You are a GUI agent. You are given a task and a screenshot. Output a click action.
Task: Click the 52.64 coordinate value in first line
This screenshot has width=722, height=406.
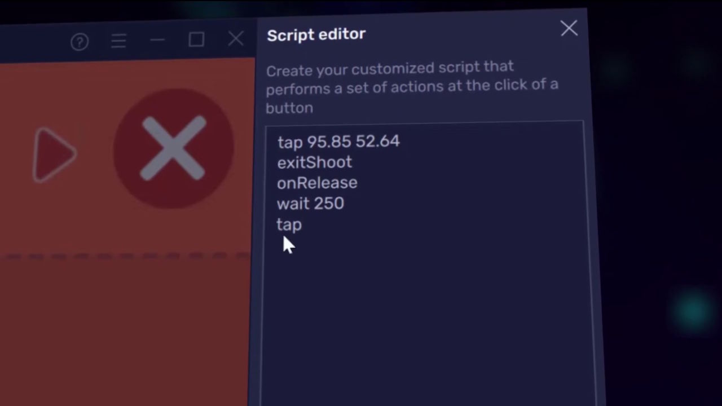click(377, 141)
